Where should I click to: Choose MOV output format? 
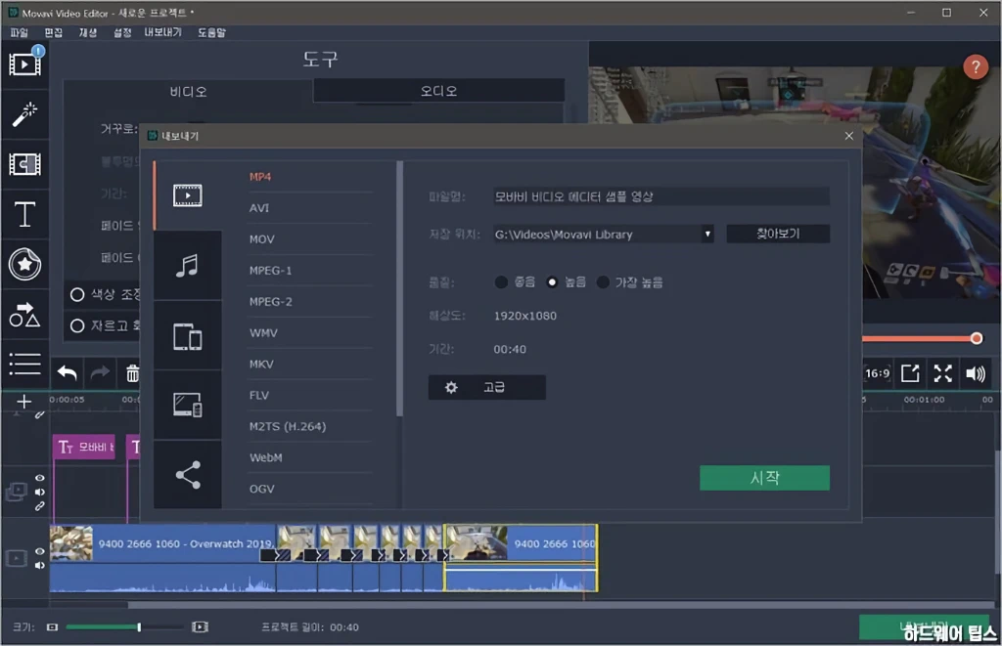[x=261, y=239]
